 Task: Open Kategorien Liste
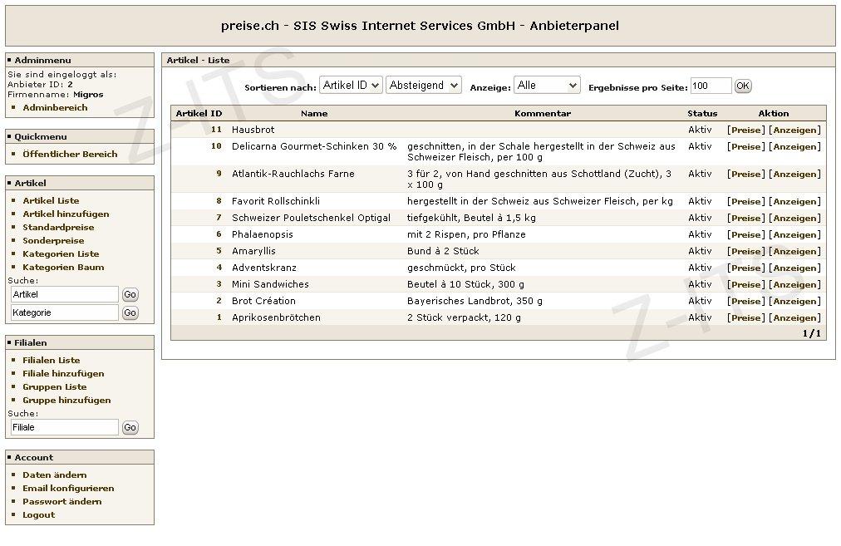pos(61,253)
